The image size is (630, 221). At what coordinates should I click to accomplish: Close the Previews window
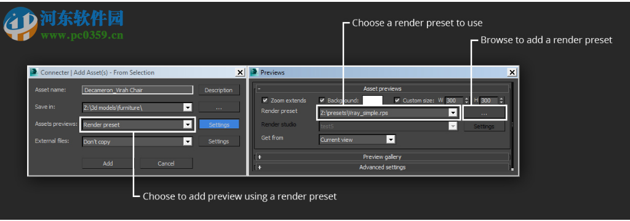[512, 72]
